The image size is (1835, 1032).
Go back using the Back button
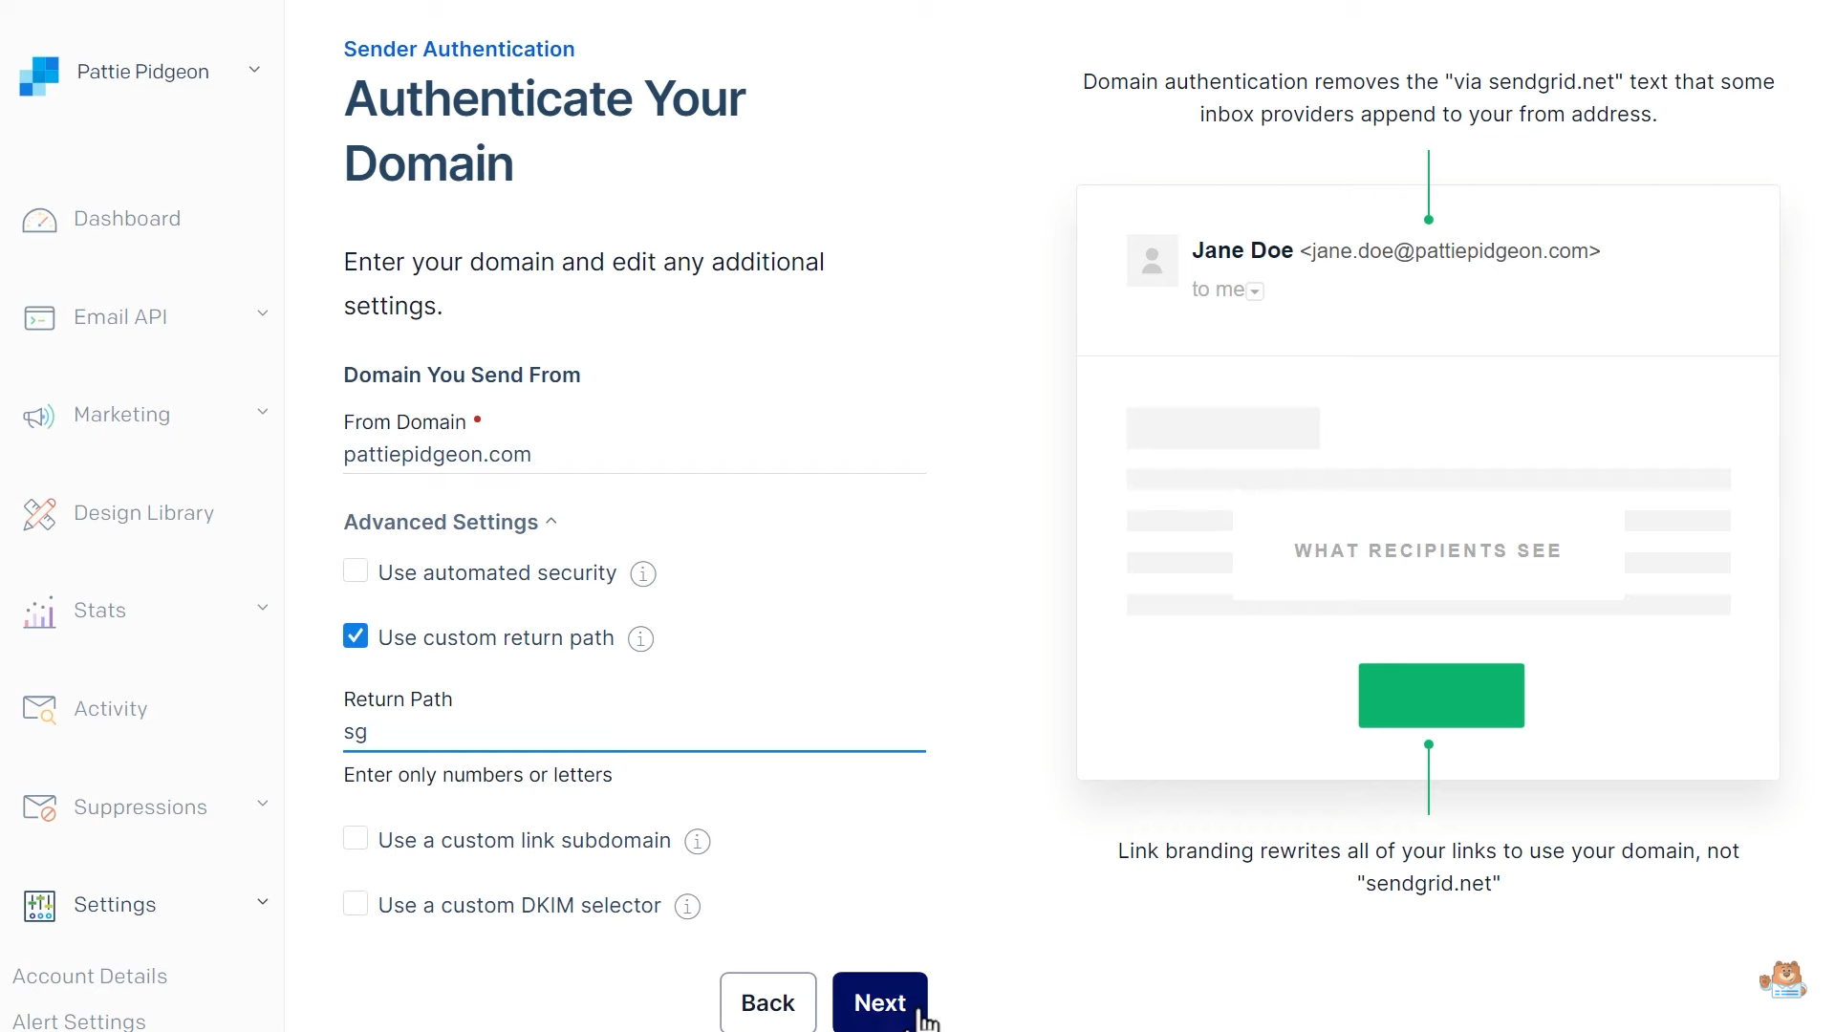(x=767, y=1002)
